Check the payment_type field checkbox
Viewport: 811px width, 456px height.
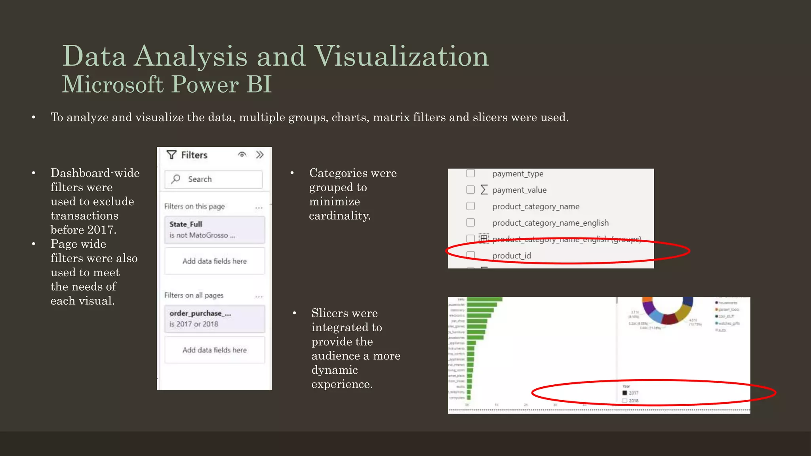click(470, 173)
